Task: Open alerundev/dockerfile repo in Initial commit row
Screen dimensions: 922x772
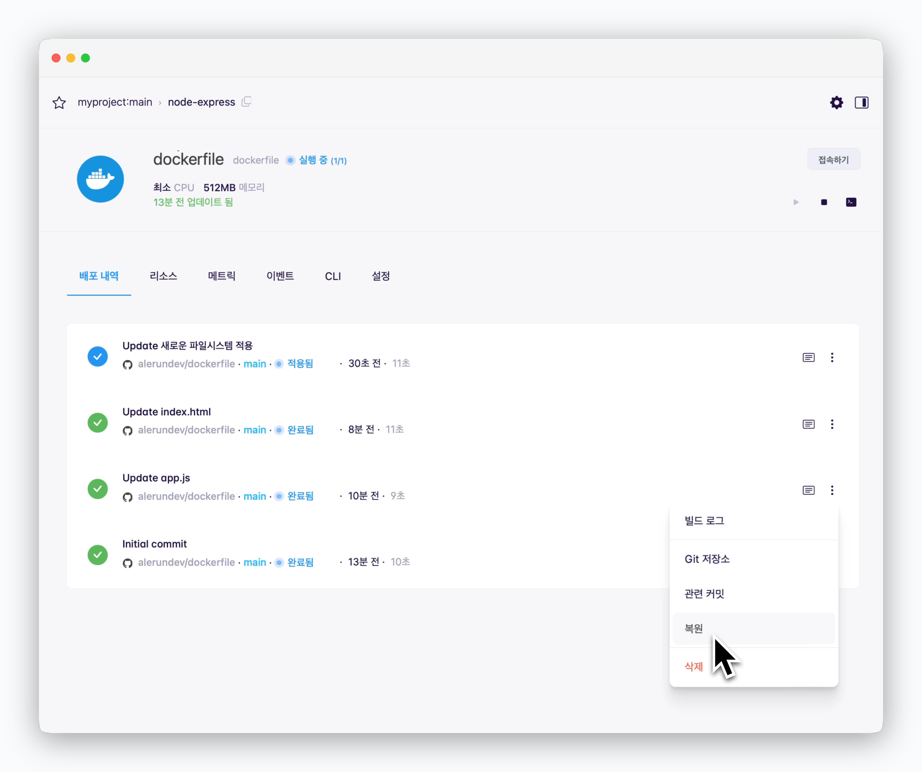Action: [x=186, y=562]
